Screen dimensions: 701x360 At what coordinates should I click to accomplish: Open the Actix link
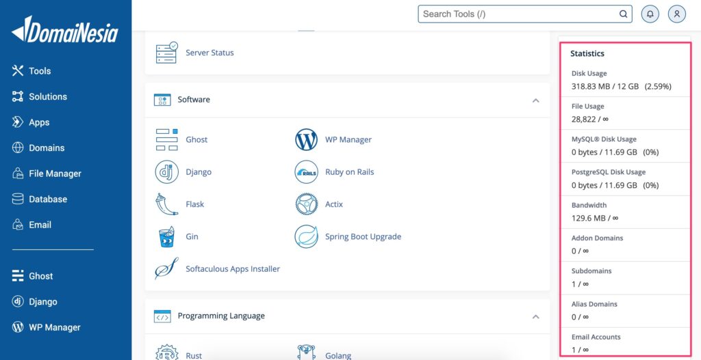(334, 204)
